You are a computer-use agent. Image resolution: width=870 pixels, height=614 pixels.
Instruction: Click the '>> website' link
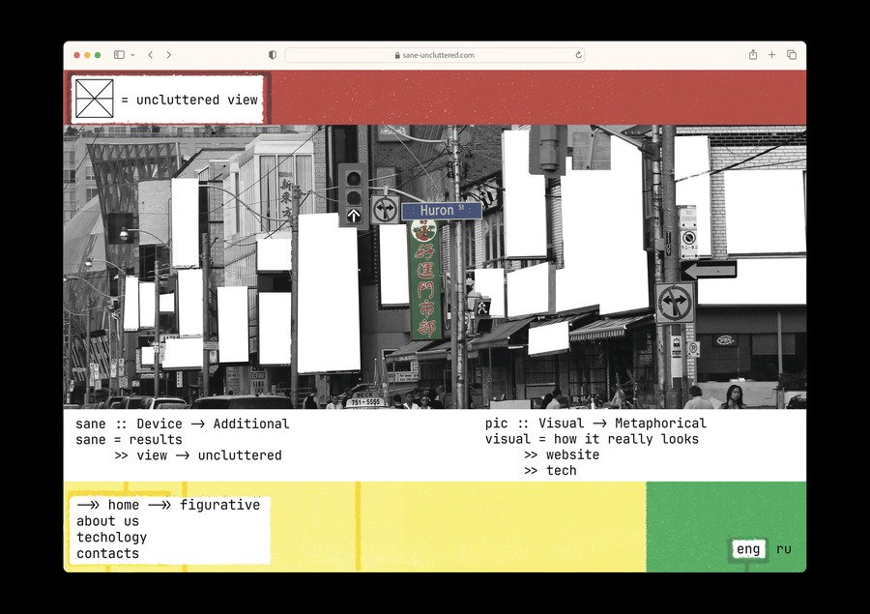pyautogui.click(x=562, y=454)
